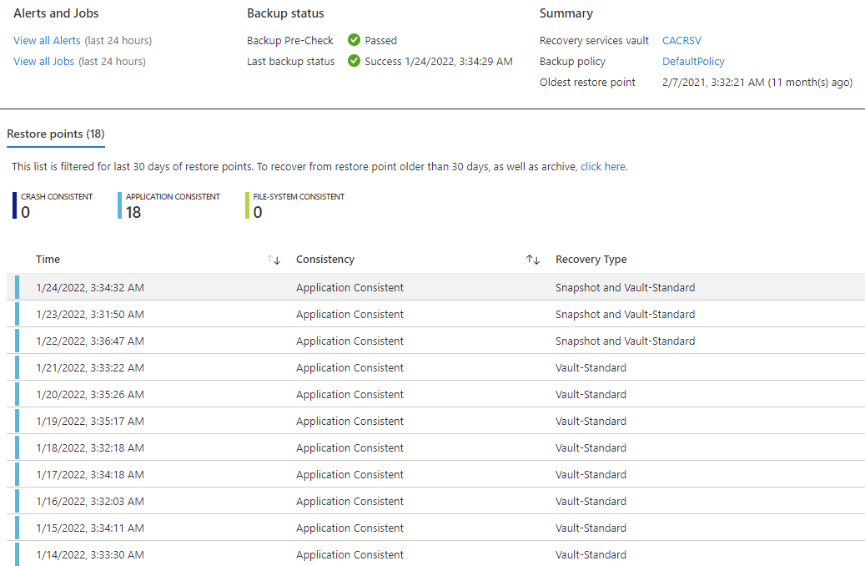The image size is (865, 566).
Task: Click the blue Application Consistent color bar
Action: (119, 205)
